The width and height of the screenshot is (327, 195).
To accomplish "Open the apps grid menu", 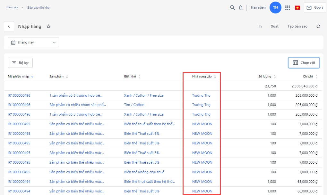I will [288, 8].
